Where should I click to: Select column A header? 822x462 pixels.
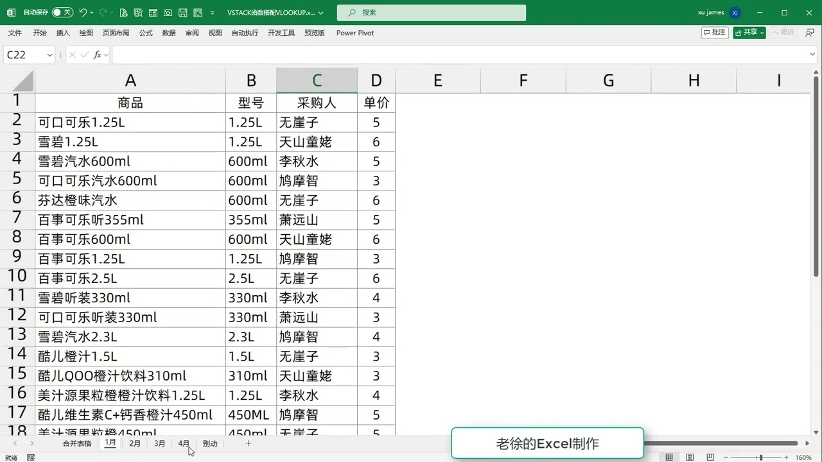[130, 80]
